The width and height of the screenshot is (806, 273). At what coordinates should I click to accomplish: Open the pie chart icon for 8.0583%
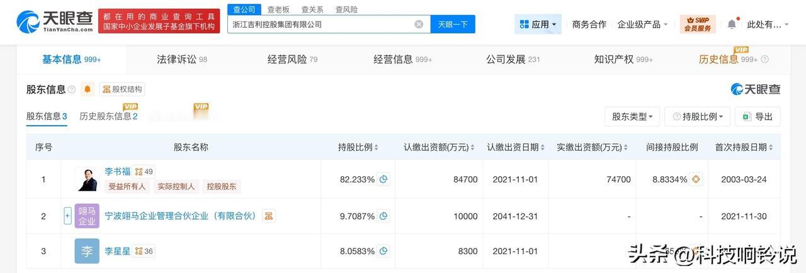pos(383,251)
